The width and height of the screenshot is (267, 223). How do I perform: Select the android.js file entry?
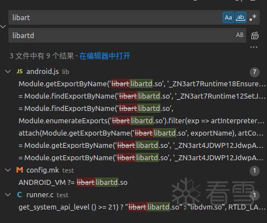(133, 72)
